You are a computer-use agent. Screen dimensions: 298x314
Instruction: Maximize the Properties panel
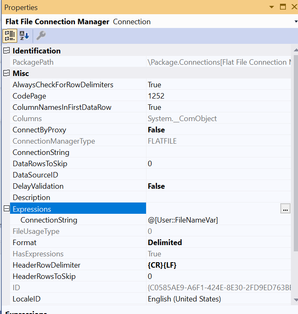point(283,7)
